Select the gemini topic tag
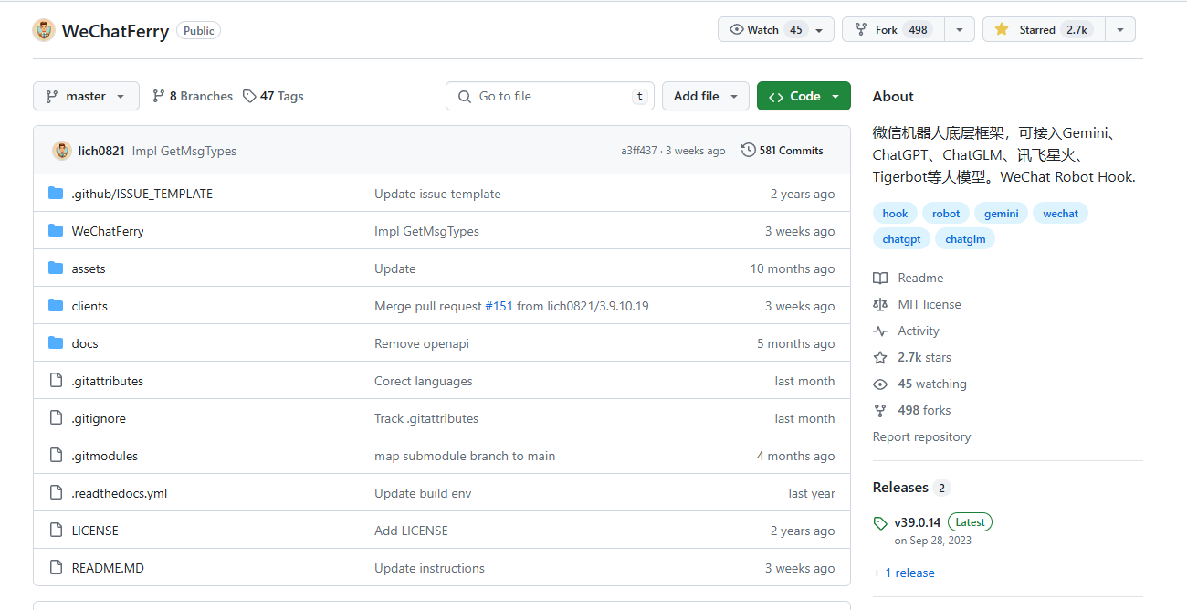The width and height of the screenshot is (1187, 610). coord(1001,213)
